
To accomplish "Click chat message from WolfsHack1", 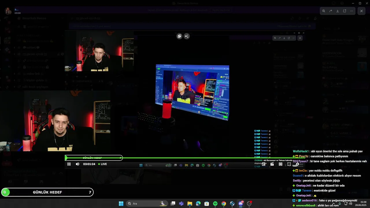I will (328, 151).
